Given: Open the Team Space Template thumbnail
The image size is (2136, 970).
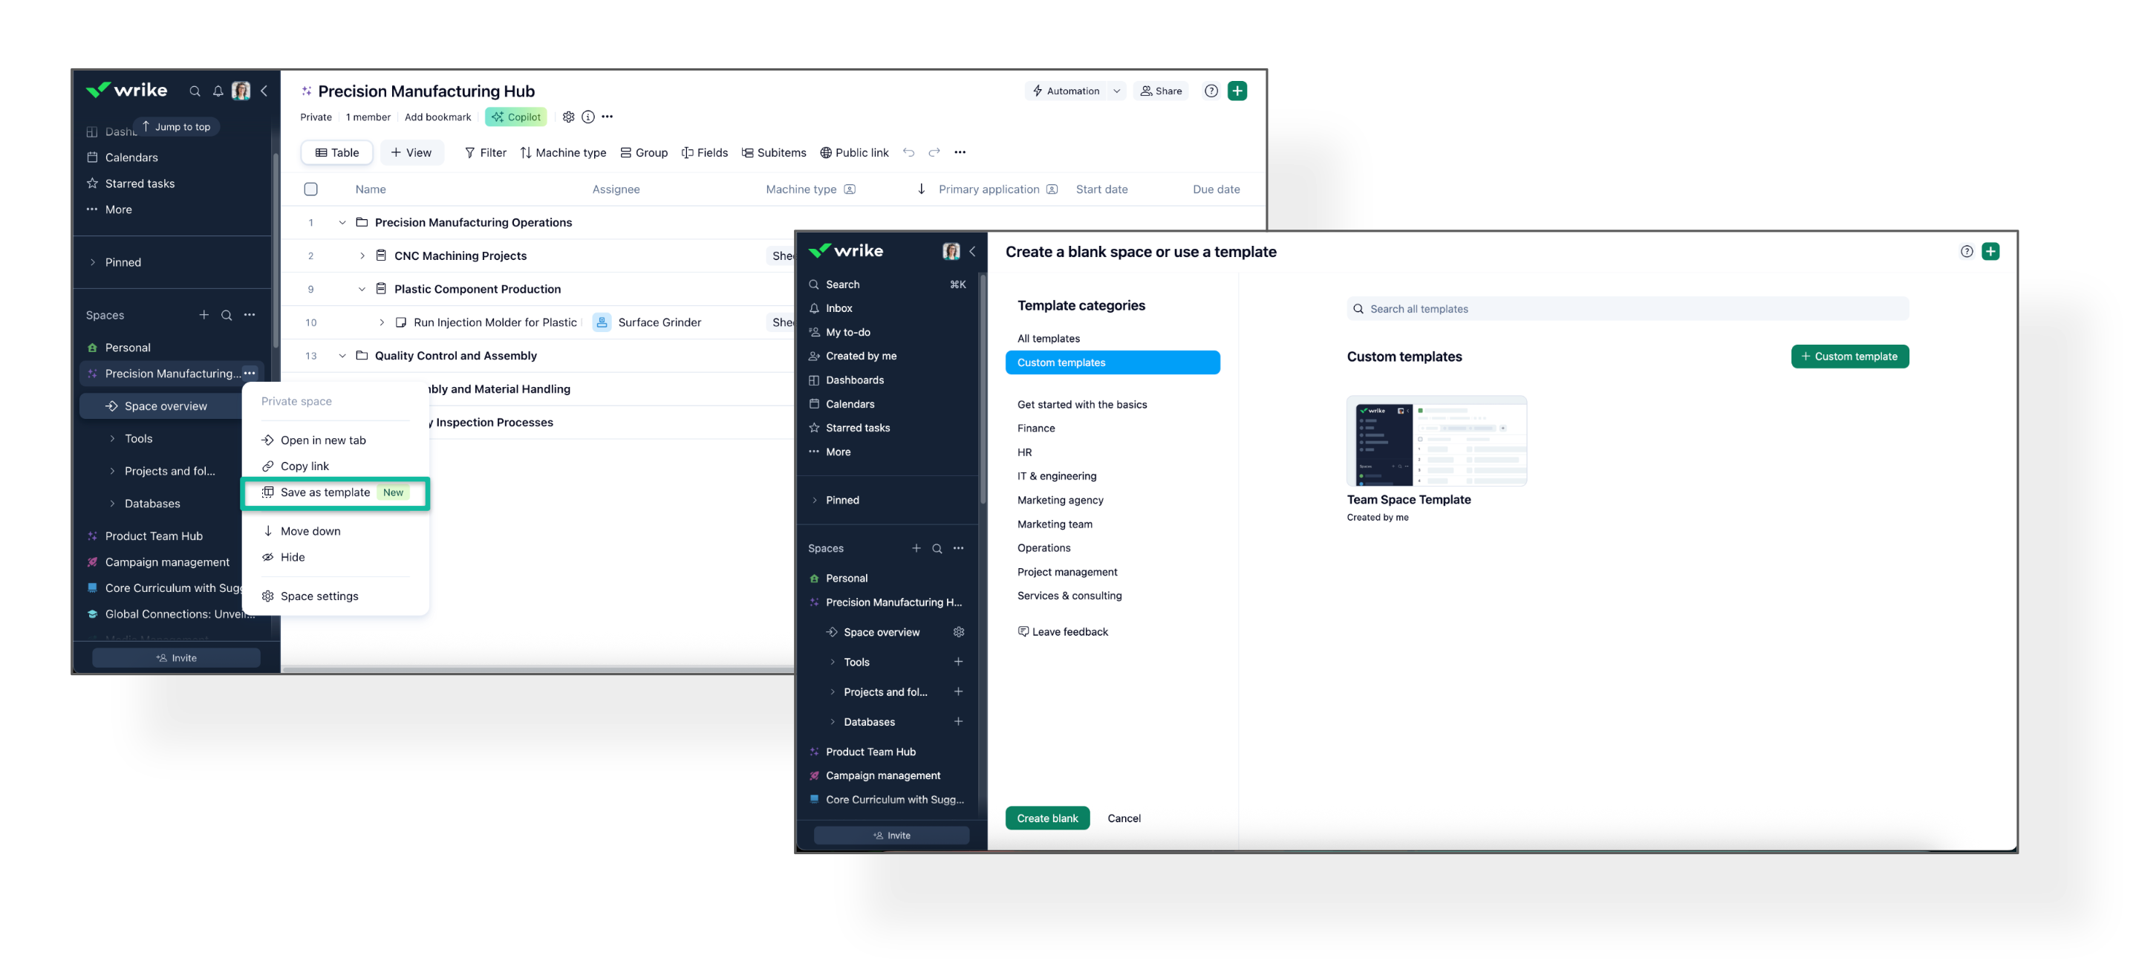Looking at the screenshot, I should pos(1436,441).
